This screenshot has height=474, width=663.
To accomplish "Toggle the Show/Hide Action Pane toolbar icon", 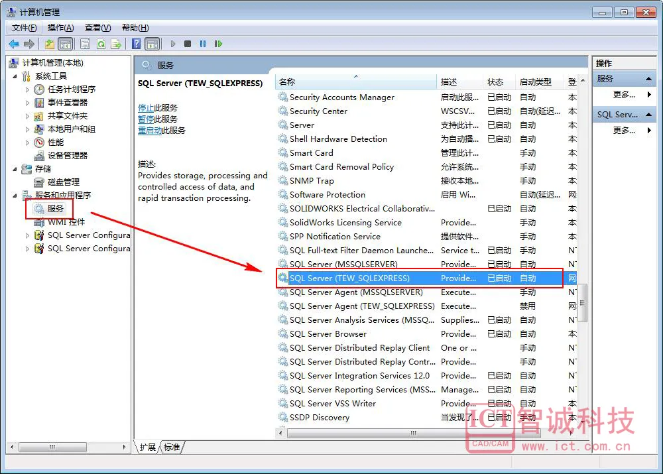I will (152, 44).
